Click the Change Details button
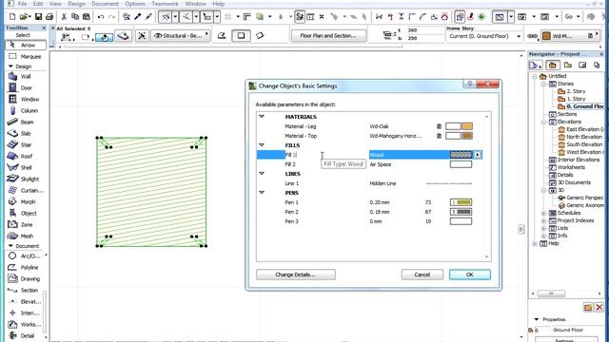Viewport: 609px width, 342px height. (x=296, y=275)
